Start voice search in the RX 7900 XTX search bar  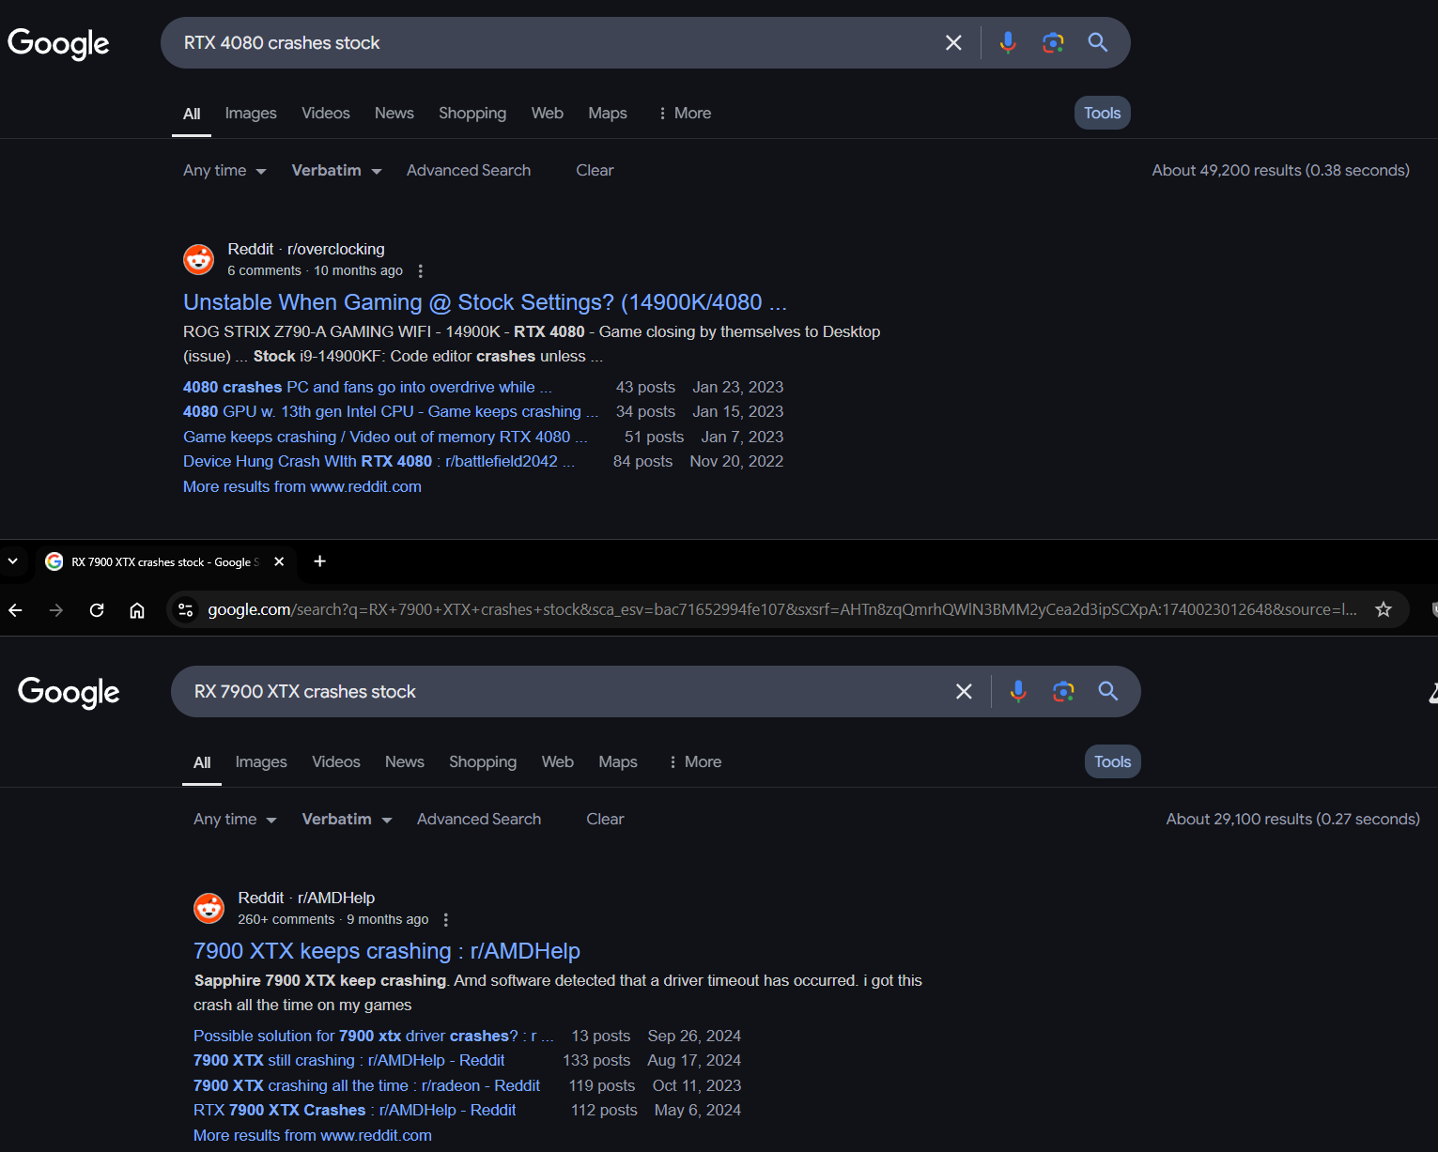point(1018,692)
